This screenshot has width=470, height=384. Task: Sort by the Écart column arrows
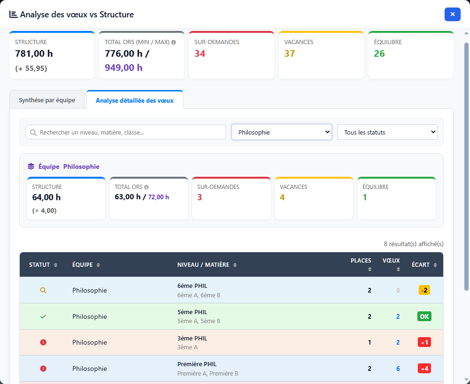(435, 265)
